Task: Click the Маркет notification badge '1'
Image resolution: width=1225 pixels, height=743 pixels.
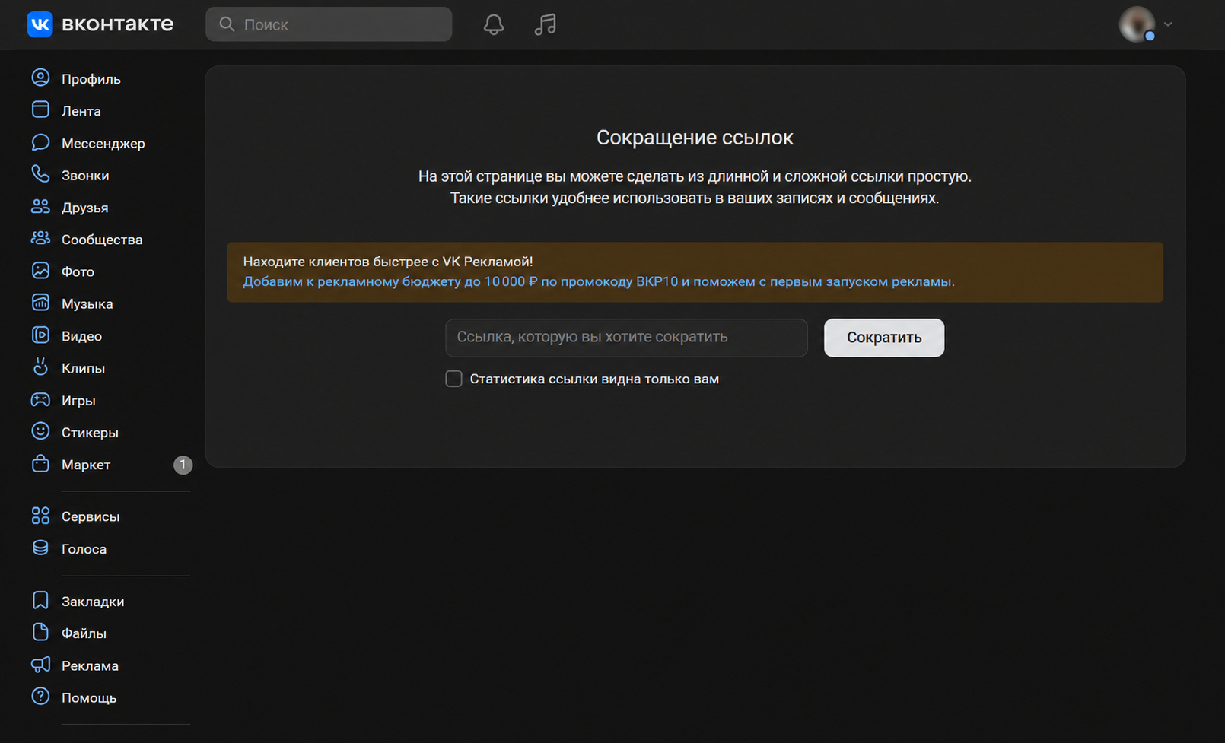Action: (183, 465)
